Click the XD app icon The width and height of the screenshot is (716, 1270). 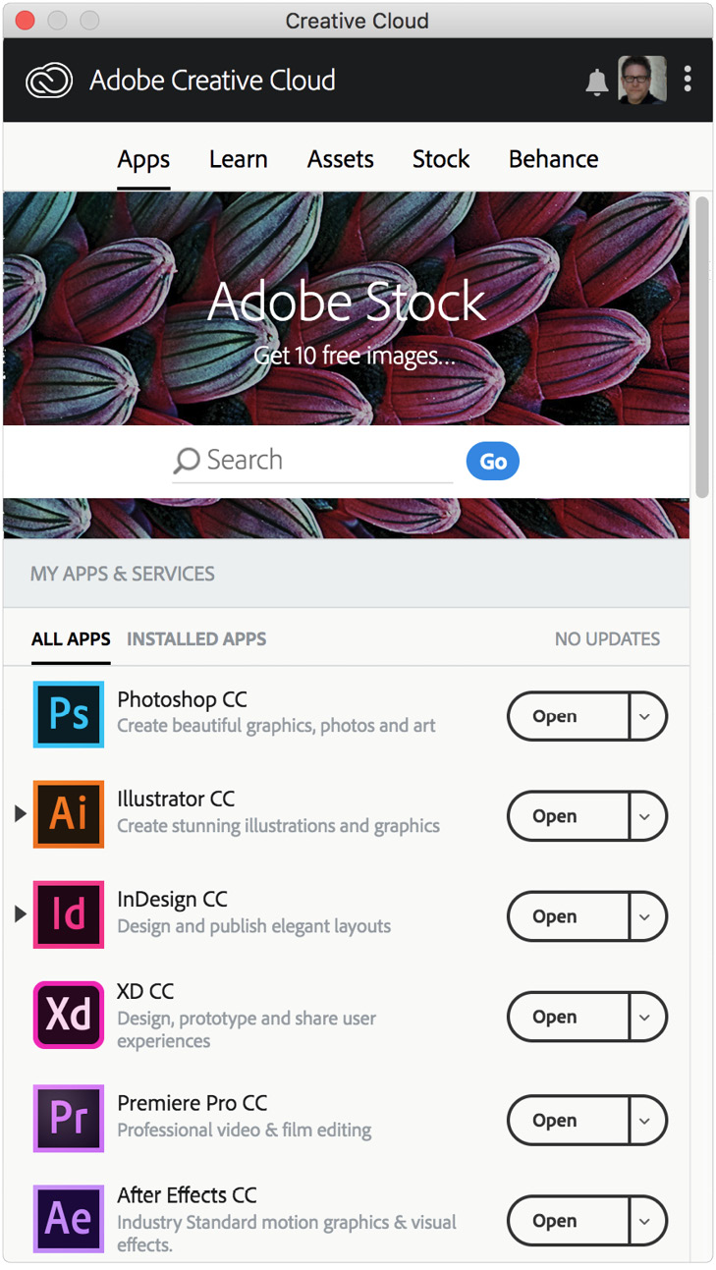tap(69, 1015)
